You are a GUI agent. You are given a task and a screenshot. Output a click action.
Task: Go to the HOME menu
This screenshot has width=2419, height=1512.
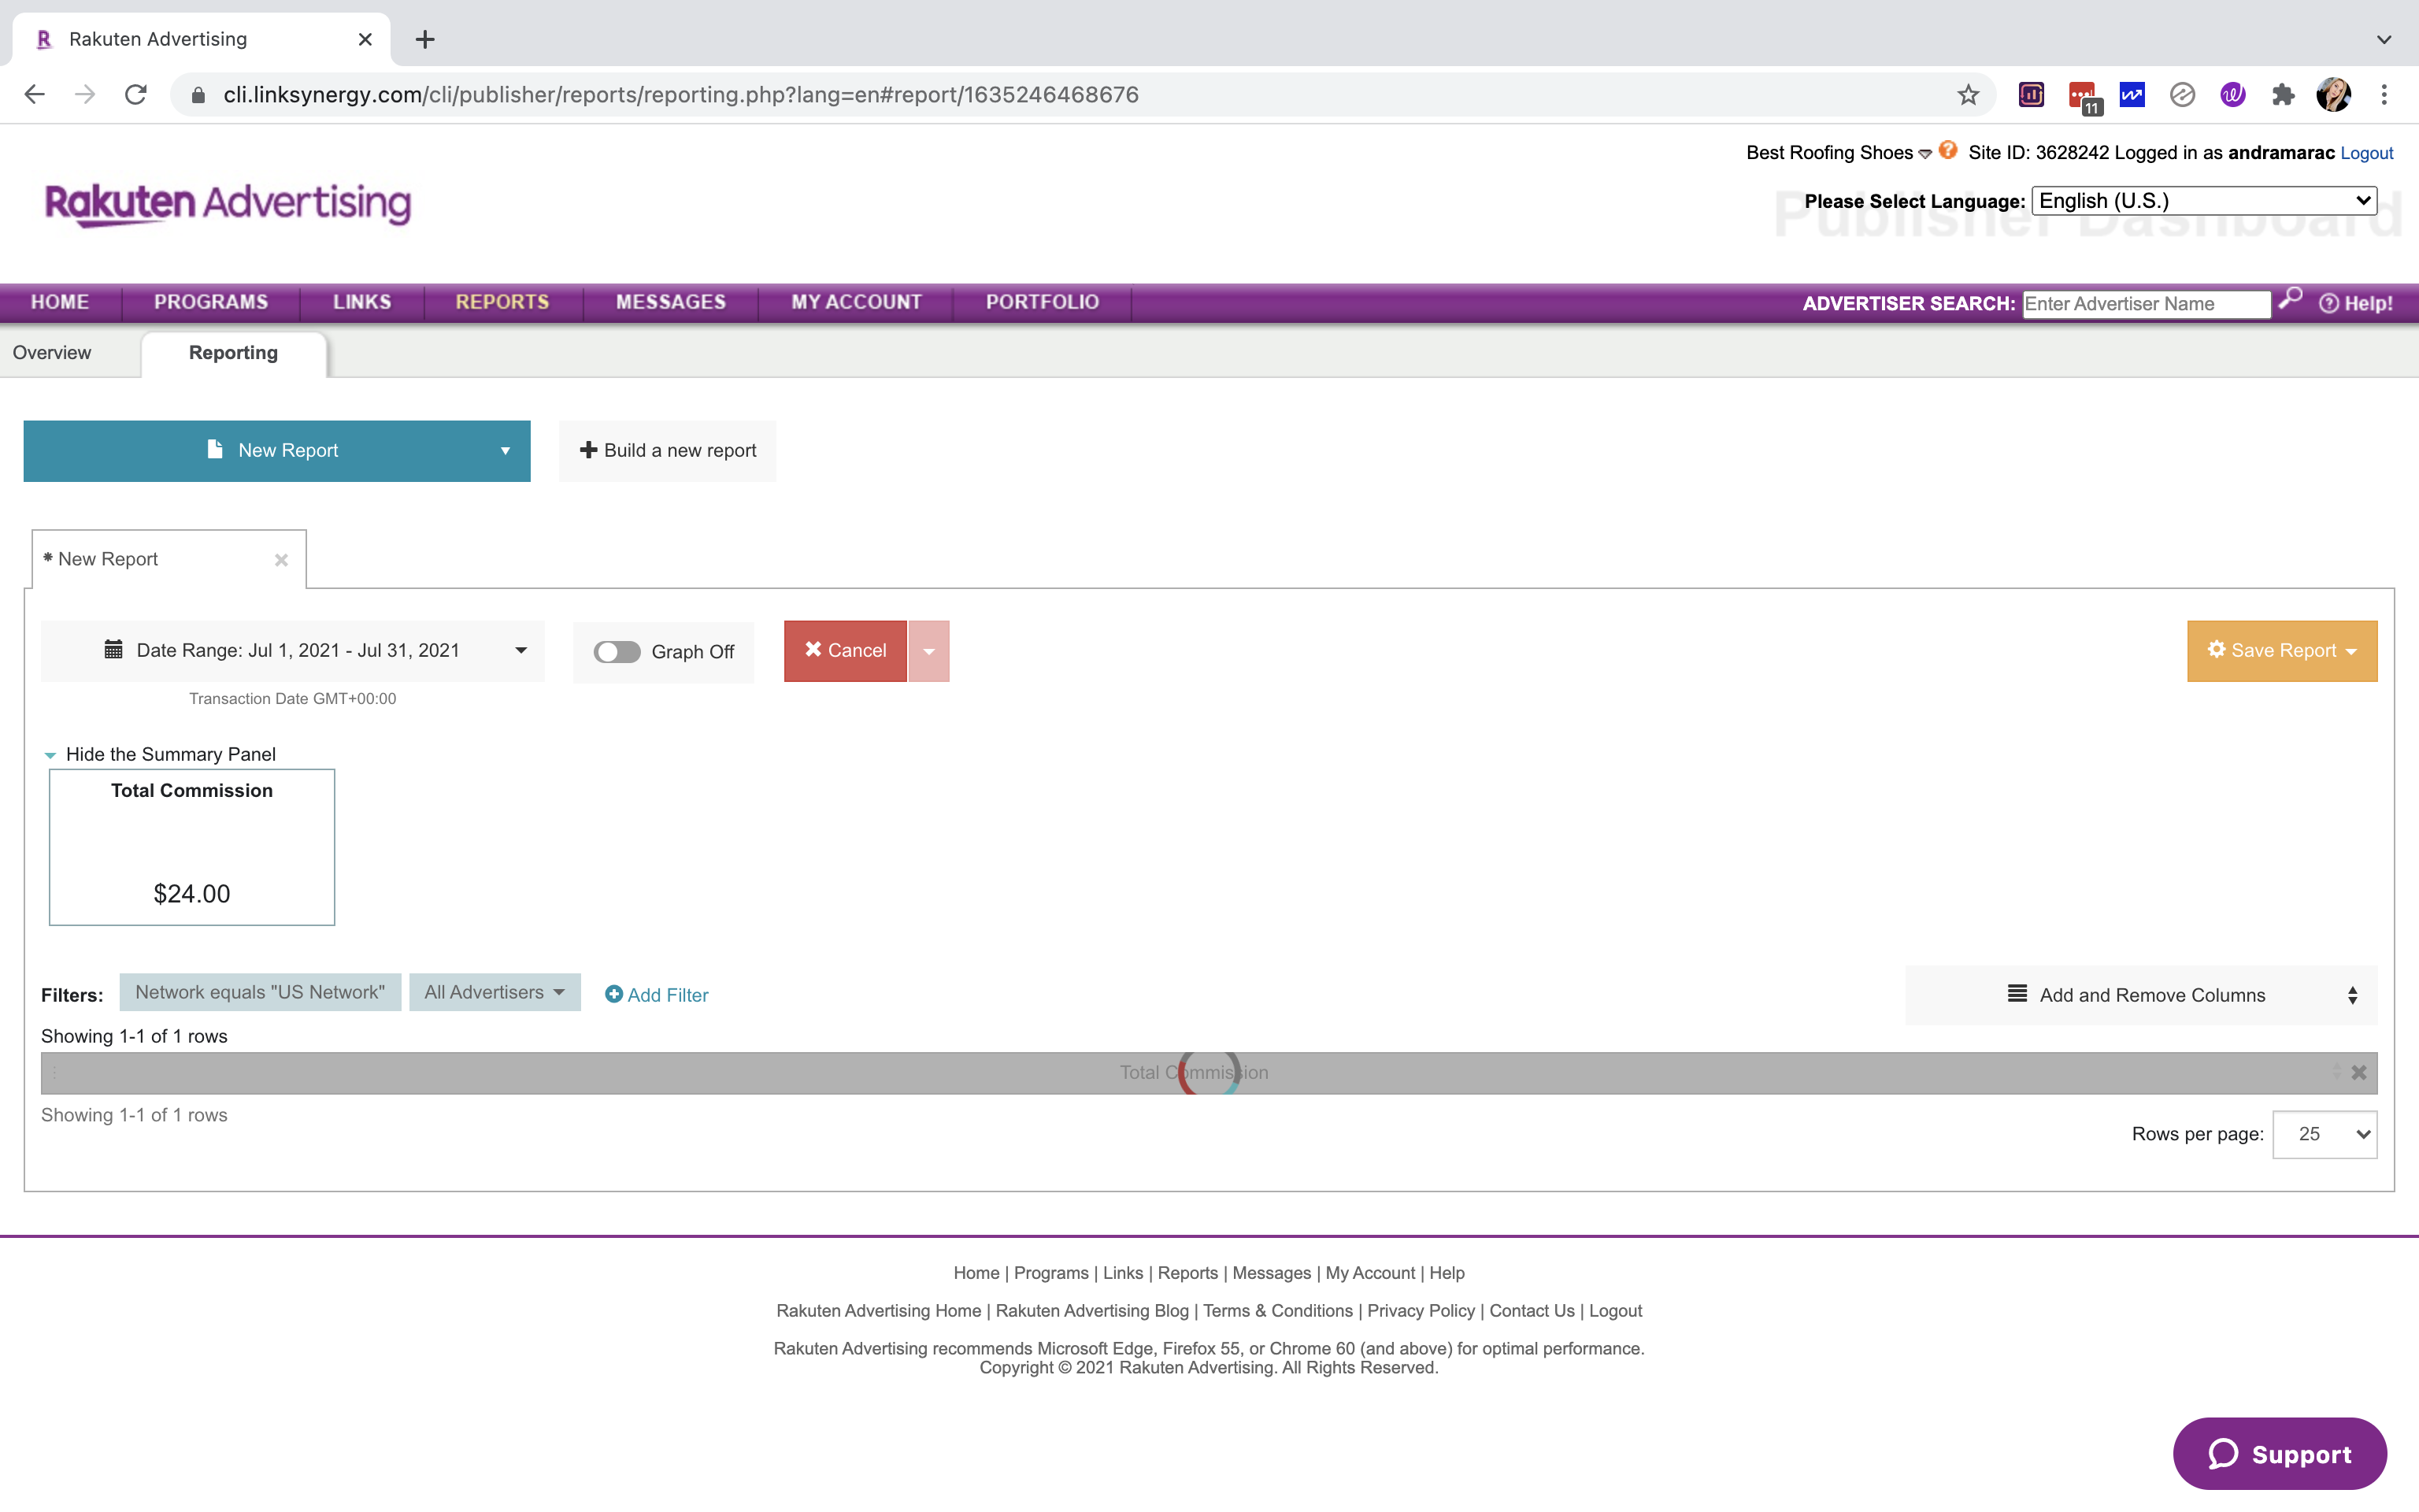click(60, 302)
